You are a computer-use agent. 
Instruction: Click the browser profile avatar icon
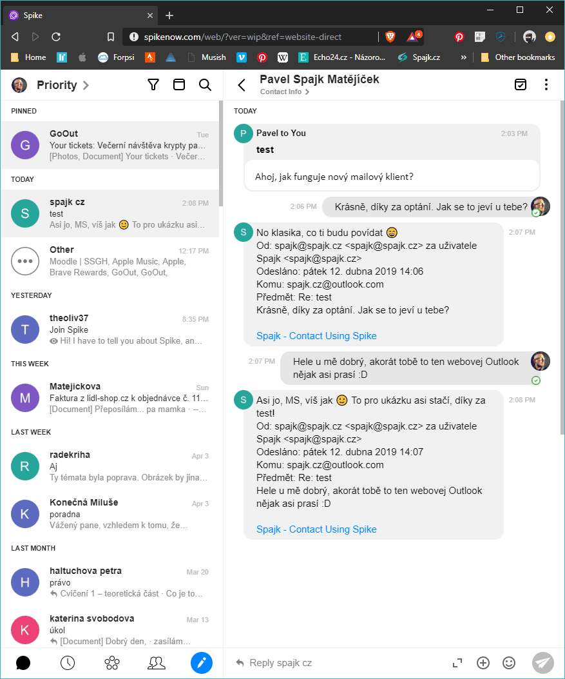click(529, 37)
